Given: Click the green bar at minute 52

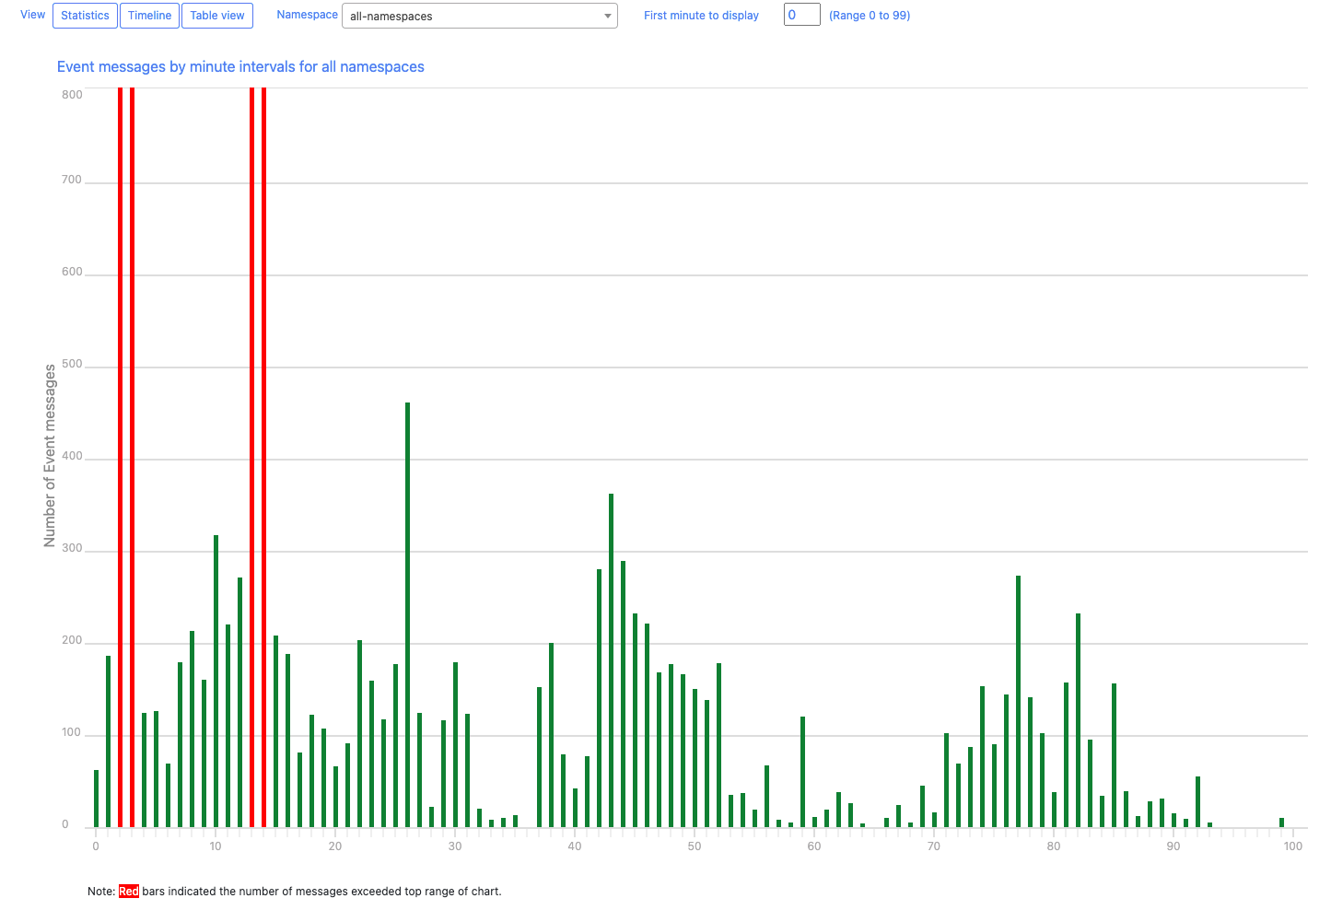Looking at the screenshot, I should pyautogui.click(x=718, y=745).
